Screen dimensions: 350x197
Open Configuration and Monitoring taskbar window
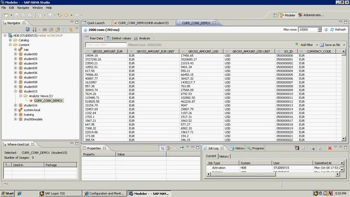104,193
